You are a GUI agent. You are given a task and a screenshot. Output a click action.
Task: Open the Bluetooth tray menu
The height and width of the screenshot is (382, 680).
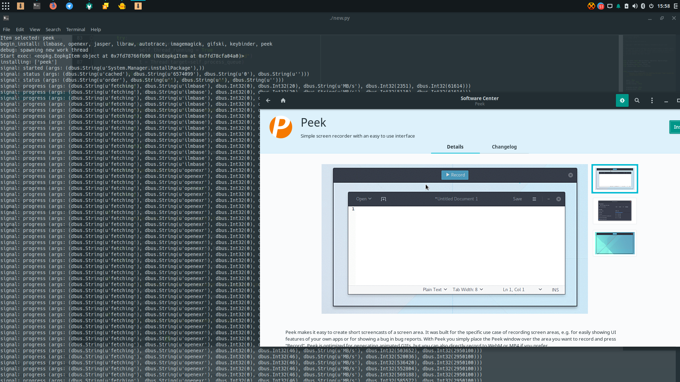(x=643, y=6)
